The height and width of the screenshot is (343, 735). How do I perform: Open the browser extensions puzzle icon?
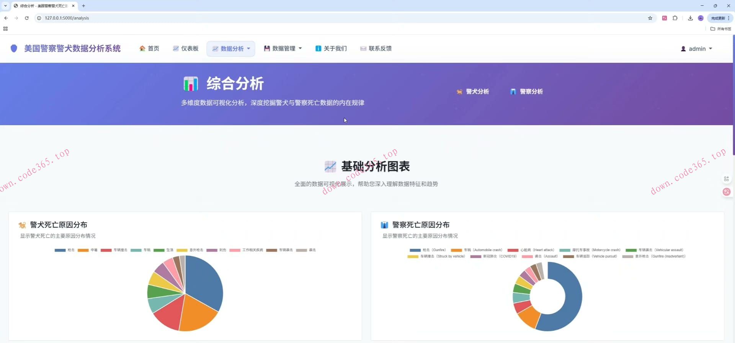[x=675, y=18]
